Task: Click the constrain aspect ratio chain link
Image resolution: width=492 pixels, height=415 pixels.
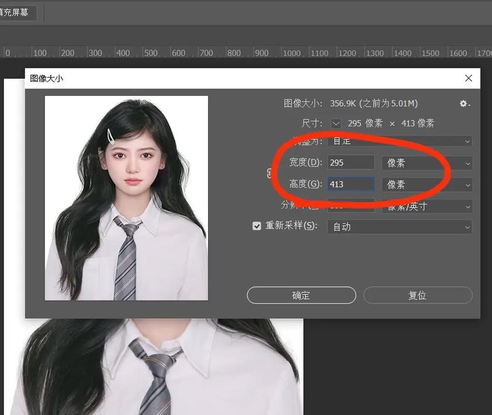Action: pos(268,173)
